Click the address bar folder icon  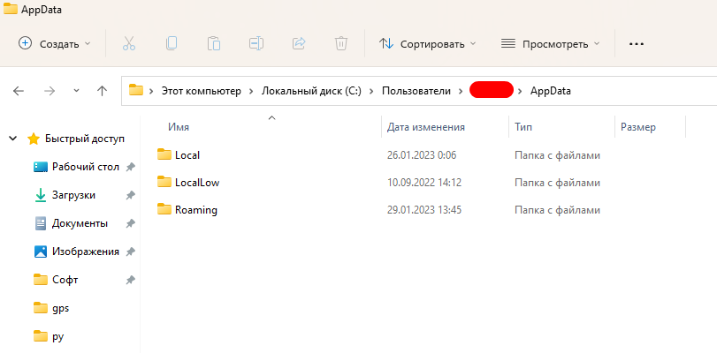(x=136, y=90)
